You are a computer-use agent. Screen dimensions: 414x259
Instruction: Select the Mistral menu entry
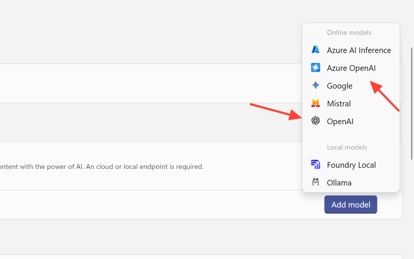351,103
